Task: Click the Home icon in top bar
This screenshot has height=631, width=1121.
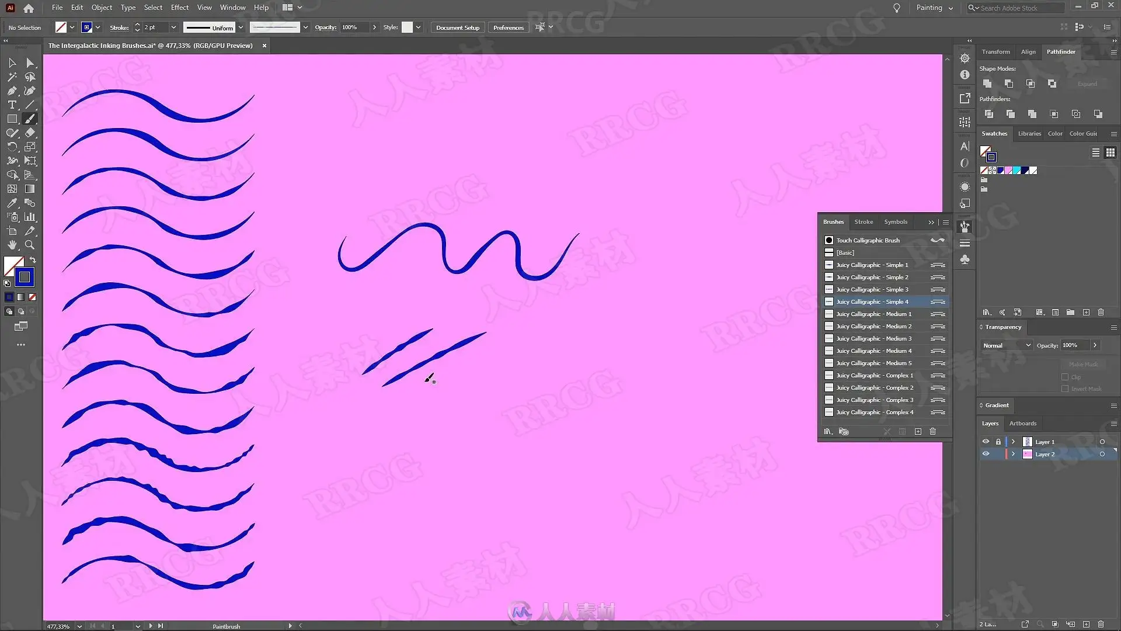Action: tap(29, 8)
